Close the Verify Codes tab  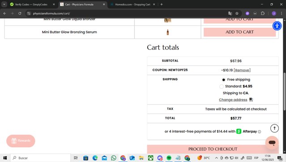(x=54, y=4)
